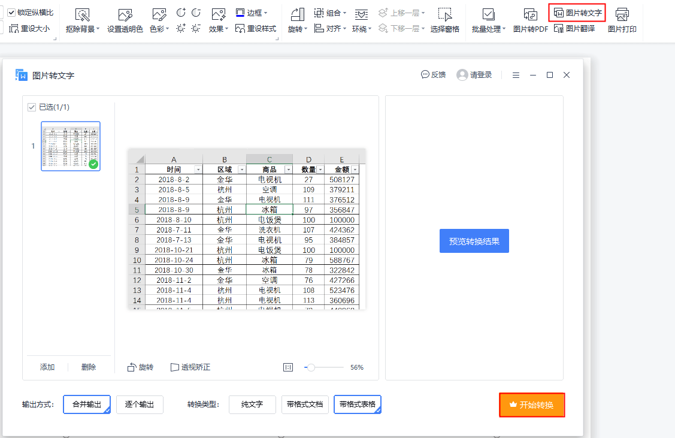Click the fit actual size 1:1 icon
The width and height of the screenshot is (675, 438).
click(x=288, y=367)
